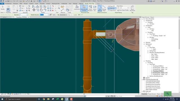Screen dimensions: 180x101
Task: Select the Slope Up option
Action: pyautogui.click(x=112, y=8)
